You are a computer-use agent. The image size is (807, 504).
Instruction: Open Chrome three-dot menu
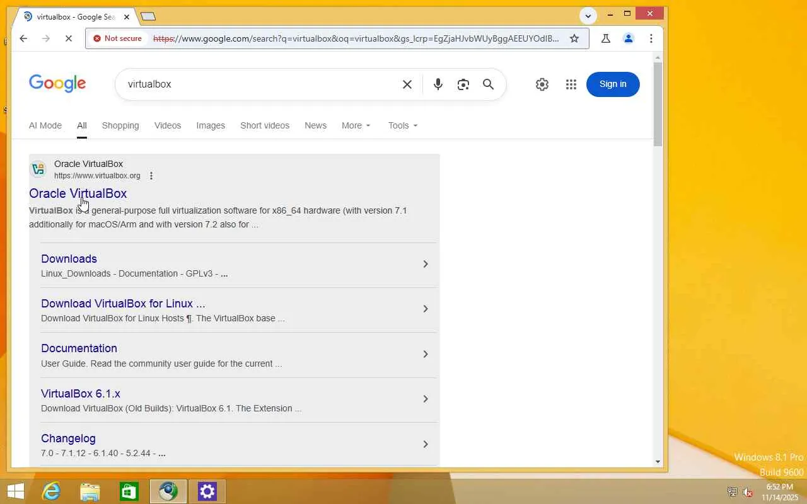point(651,38)
